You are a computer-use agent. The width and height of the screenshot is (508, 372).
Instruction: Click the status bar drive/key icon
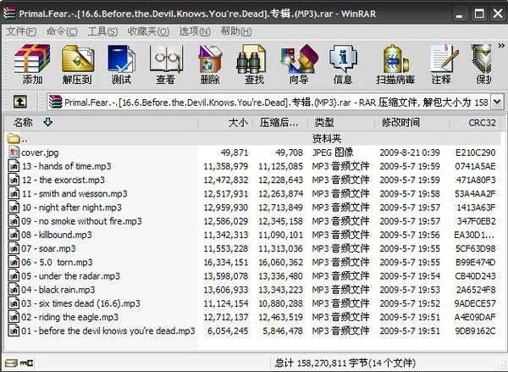click(19, 363)
